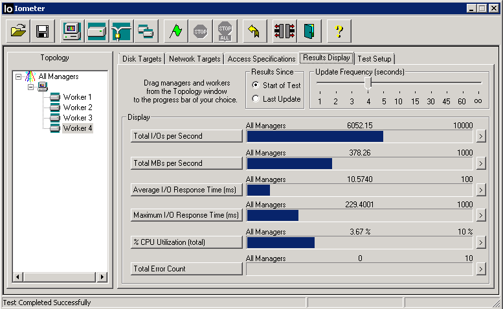This screenshot has width=503, height=309.
Task: Switch to the Disk Targets tab
Action: click(142, 59)
